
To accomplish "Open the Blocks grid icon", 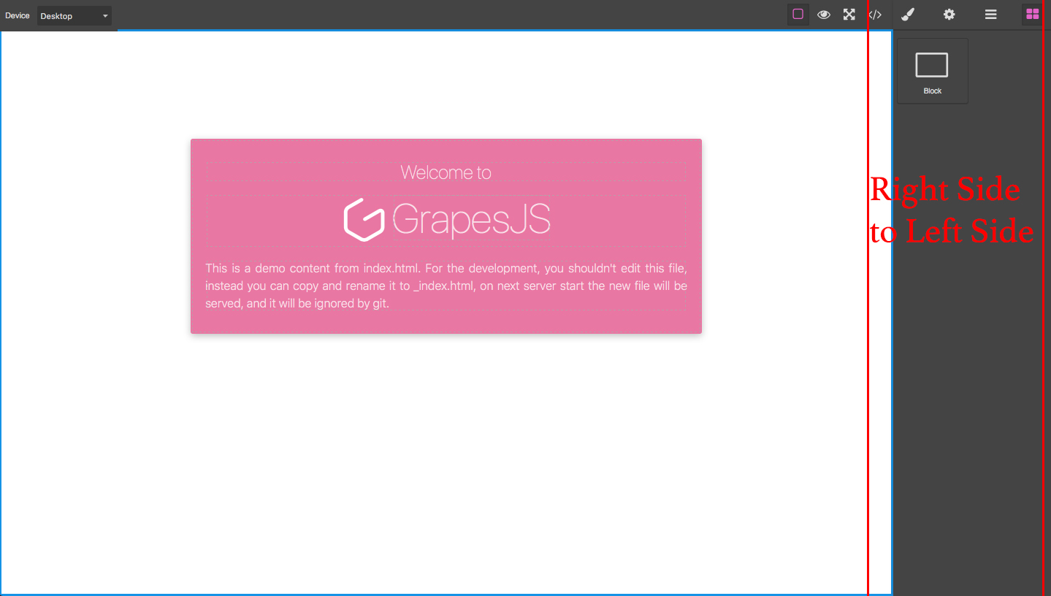I will [x=1032, y=15].
